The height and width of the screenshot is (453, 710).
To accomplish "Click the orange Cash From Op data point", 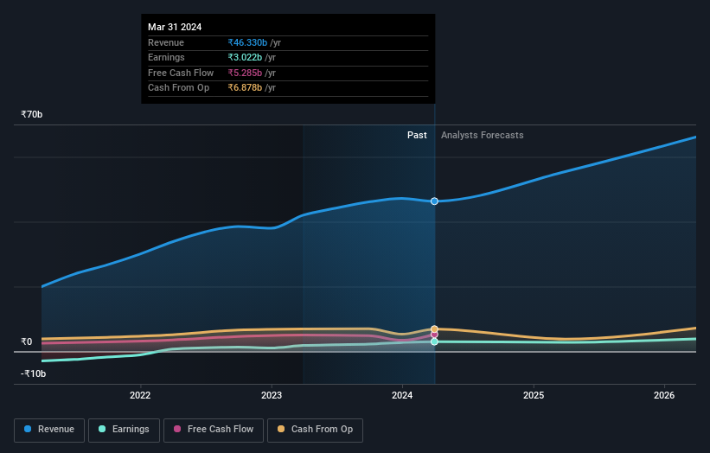I will point(434,329).
